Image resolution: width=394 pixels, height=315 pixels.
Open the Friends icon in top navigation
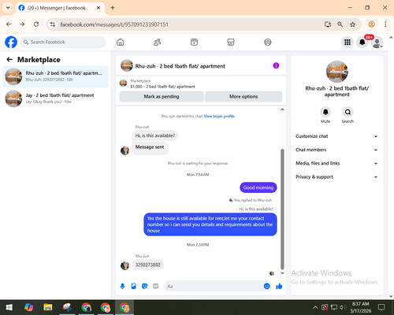pyautogui.click(x=157, y=42)
